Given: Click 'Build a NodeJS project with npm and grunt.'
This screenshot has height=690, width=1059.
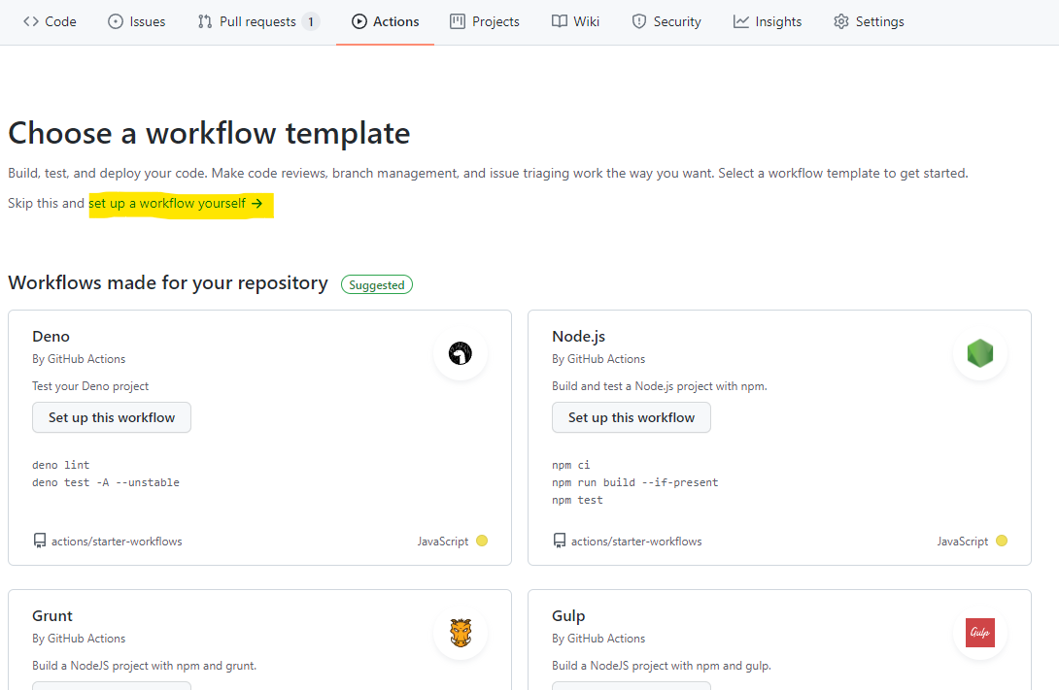Looking at the screenshot, I should coord(145,666).
